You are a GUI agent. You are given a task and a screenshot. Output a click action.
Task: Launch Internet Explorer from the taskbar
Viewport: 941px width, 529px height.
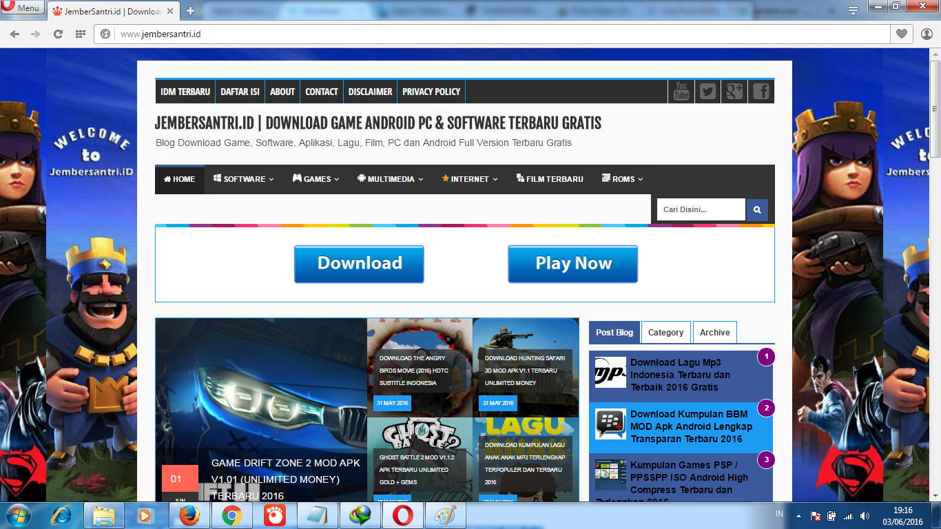[x=62, y=515]
